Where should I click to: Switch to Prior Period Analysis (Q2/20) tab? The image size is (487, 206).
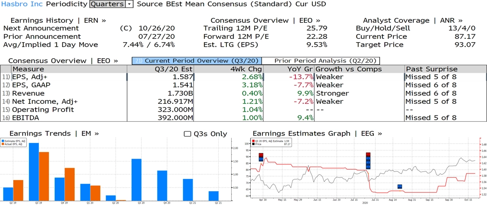[x=321, y=61]
